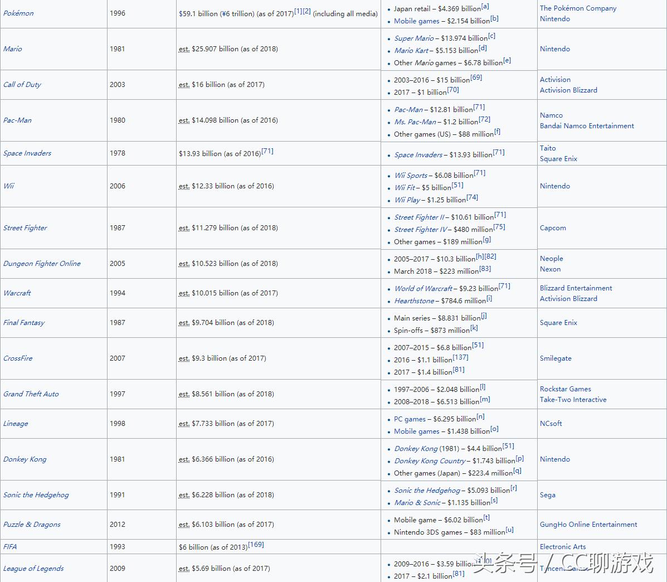Click the NCsoft owner link
Image resolution: width=667 pixels, height=582 pixels.
pos(551,424)
